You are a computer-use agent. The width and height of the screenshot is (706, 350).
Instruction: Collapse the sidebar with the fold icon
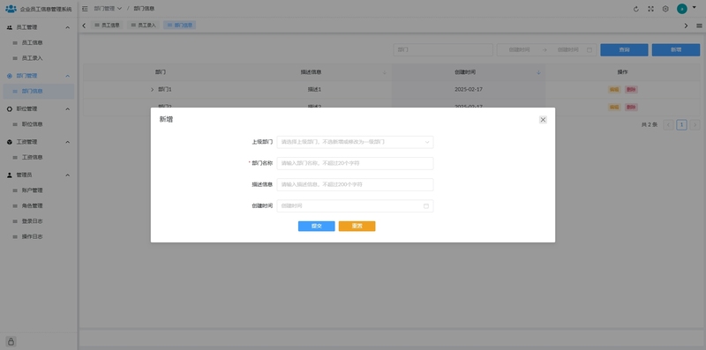pyautogui.click(x=85, y=9)
